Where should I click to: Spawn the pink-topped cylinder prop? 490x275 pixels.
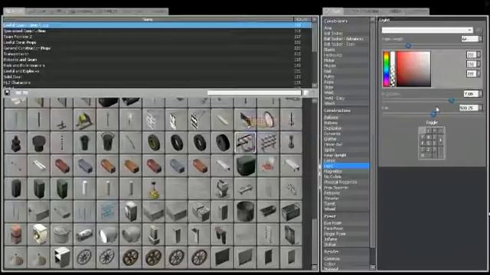click(15, 235)
